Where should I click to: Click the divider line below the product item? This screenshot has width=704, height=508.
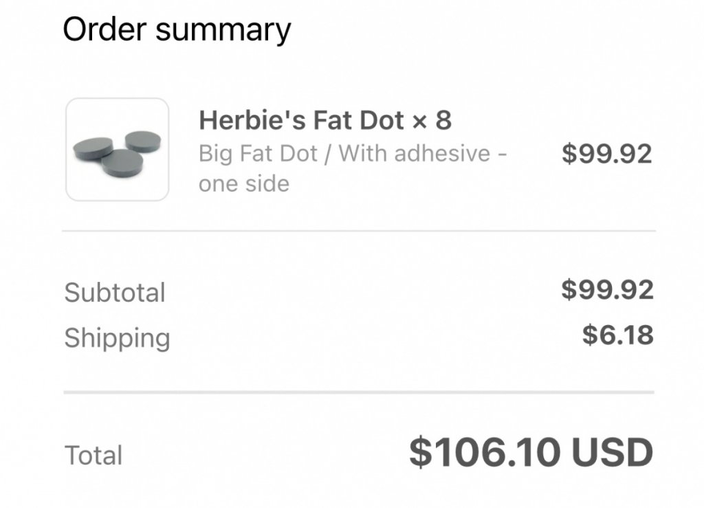coord(359,231)
